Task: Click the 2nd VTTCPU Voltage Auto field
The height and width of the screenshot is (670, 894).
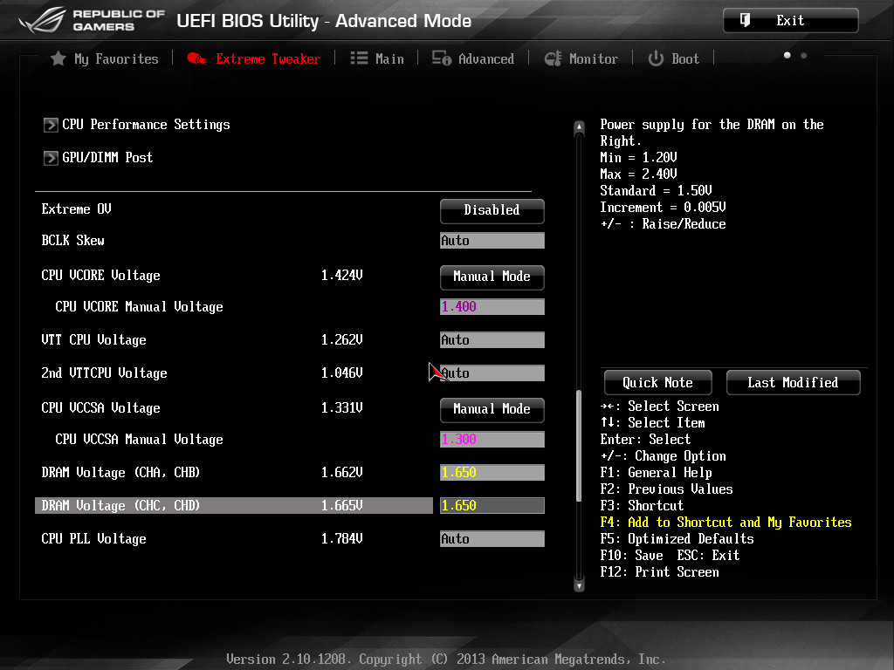Action: 492,373
